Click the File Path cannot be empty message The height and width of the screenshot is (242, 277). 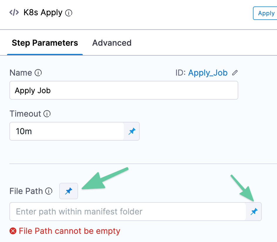(x=70, y=231)
